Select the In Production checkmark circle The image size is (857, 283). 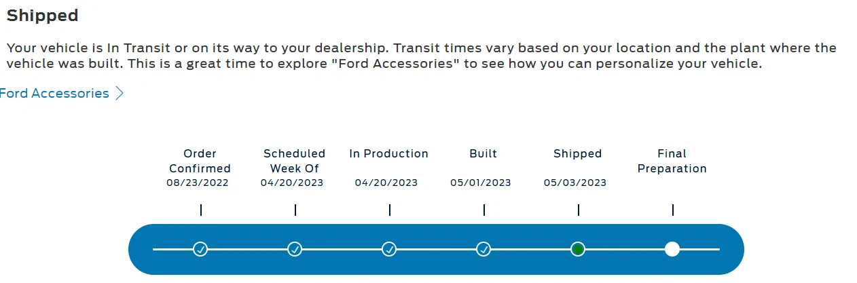pyautogui.click(x=389, y=249)
